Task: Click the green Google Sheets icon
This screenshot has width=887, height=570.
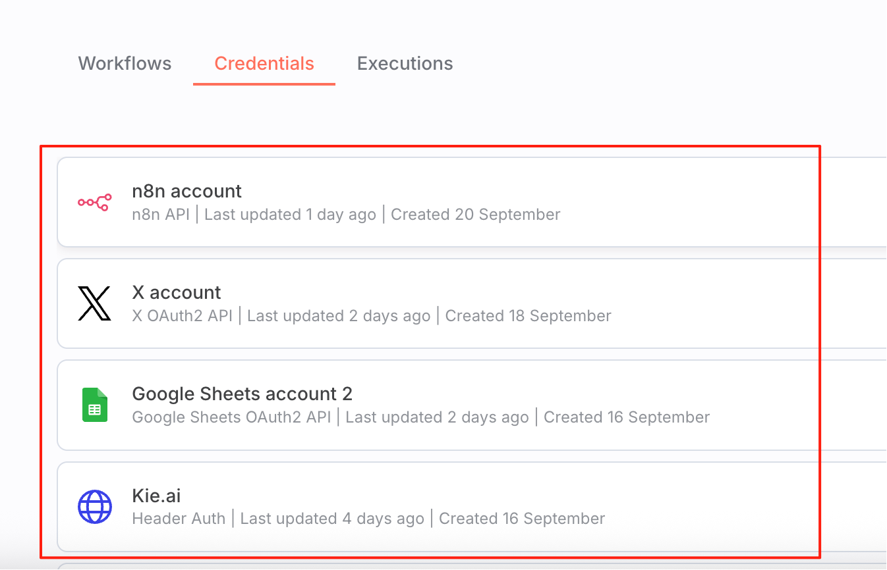Action: (x=94, y=405)
